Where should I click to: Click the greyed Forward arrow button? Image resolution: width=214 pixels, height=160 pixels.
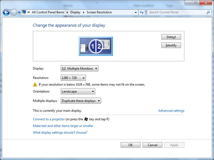click(x=14, y=12)
